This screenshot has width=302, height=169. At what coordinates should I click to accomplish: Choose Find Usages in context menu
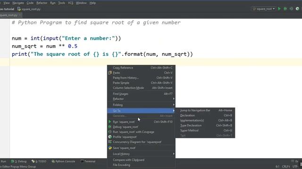[x=141, y=94]
